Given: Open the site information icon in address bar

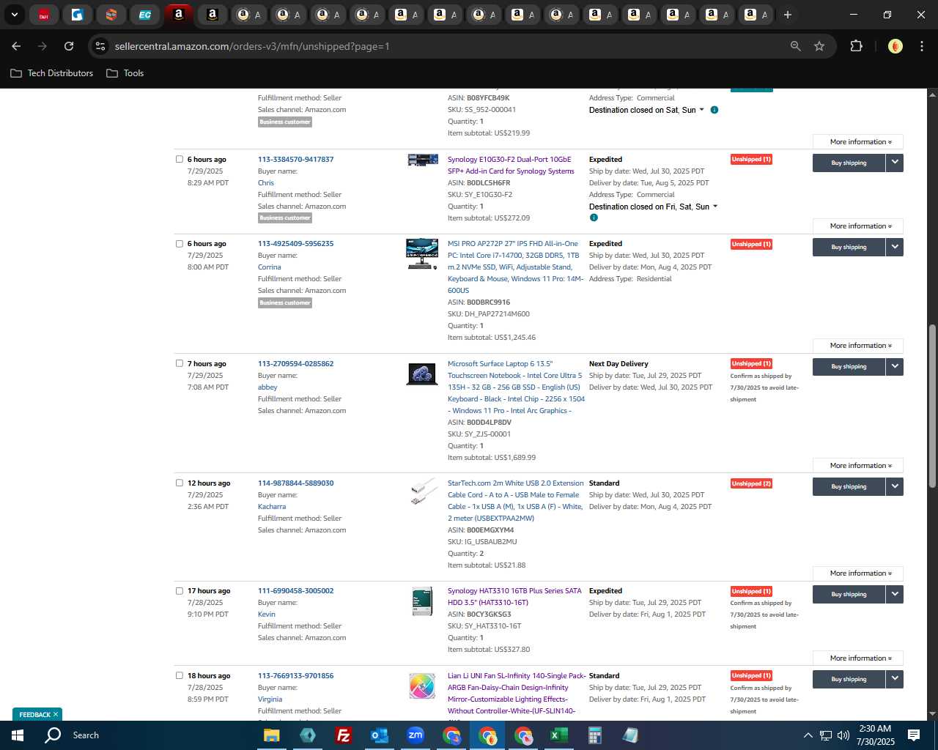Looking at the screenshot, I should pos(100,46).
